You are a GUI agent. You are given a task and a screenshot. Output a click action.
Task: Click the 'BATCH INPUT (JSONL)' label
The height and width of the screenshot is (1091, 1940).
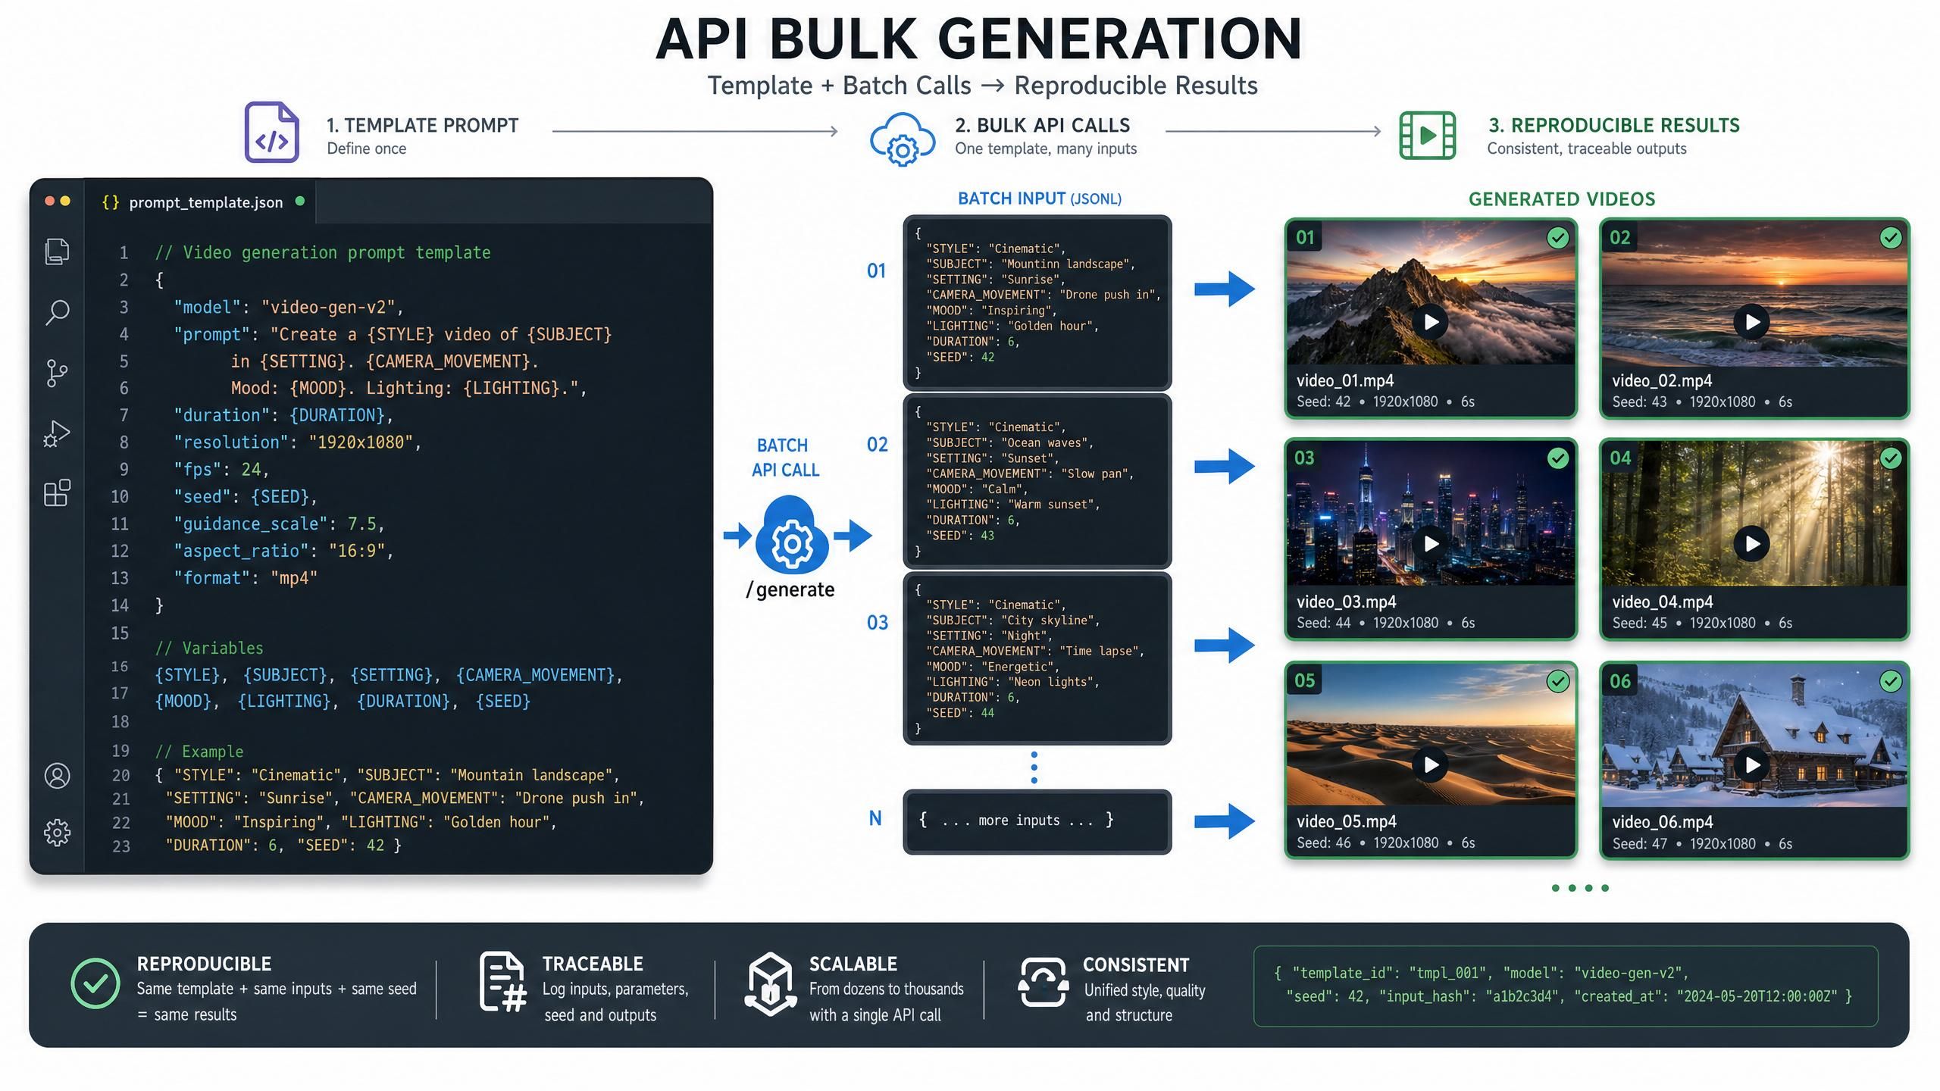point(1039,199)
